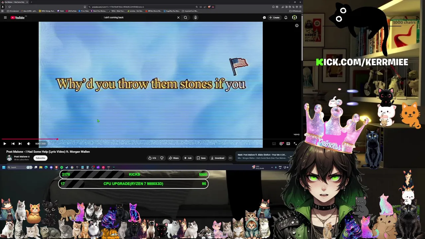The image size is (425, 239).
Task: Open the Ask AI button
Action: pyautogui.click(x=188, y=158)
